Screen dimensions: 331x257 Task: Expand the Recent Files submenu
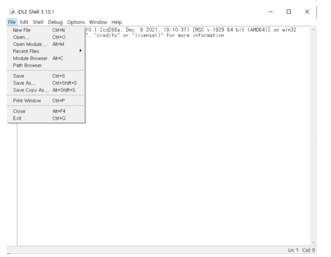point(46,51)
